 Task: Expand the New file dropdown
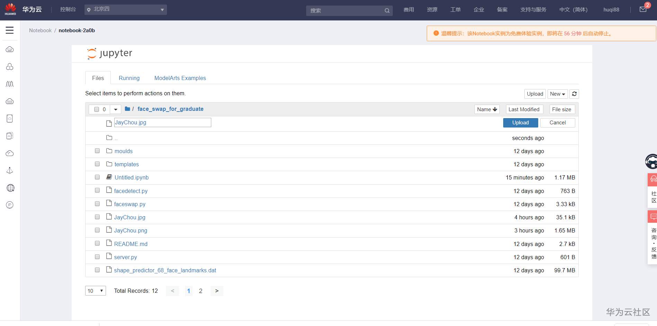(x=557, y=94)
